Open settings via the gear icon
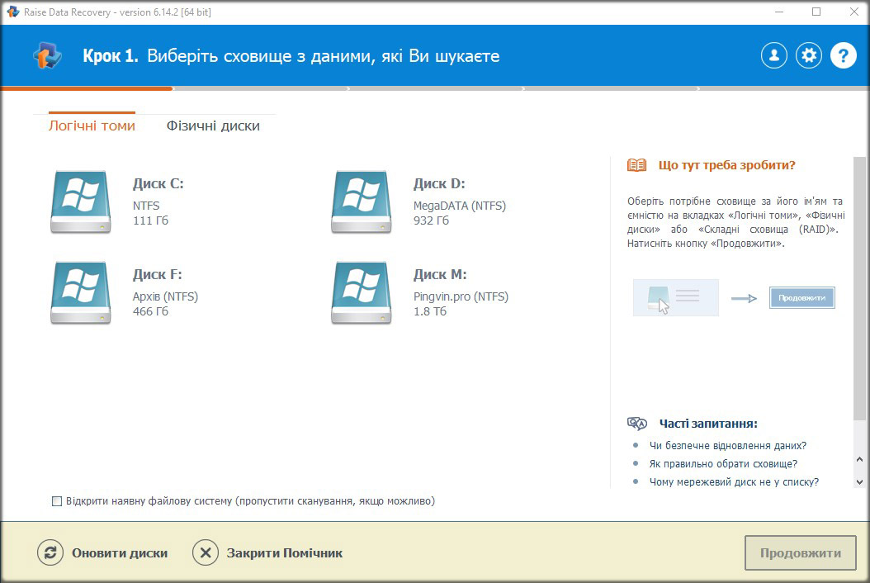Image resolution: width=870 pixels, height=583 pixels. (808, 56)
